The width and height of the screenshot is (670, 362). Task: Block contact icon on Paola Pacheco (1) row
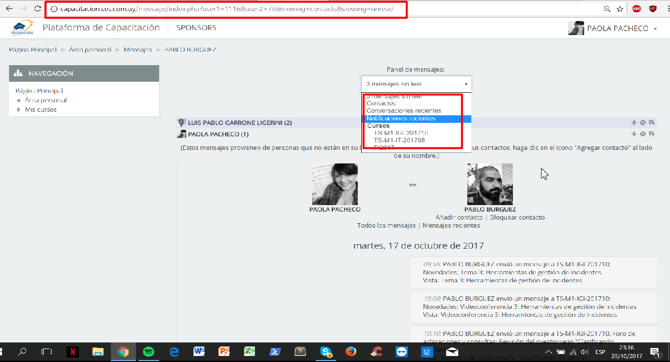[x=642, y=134]
